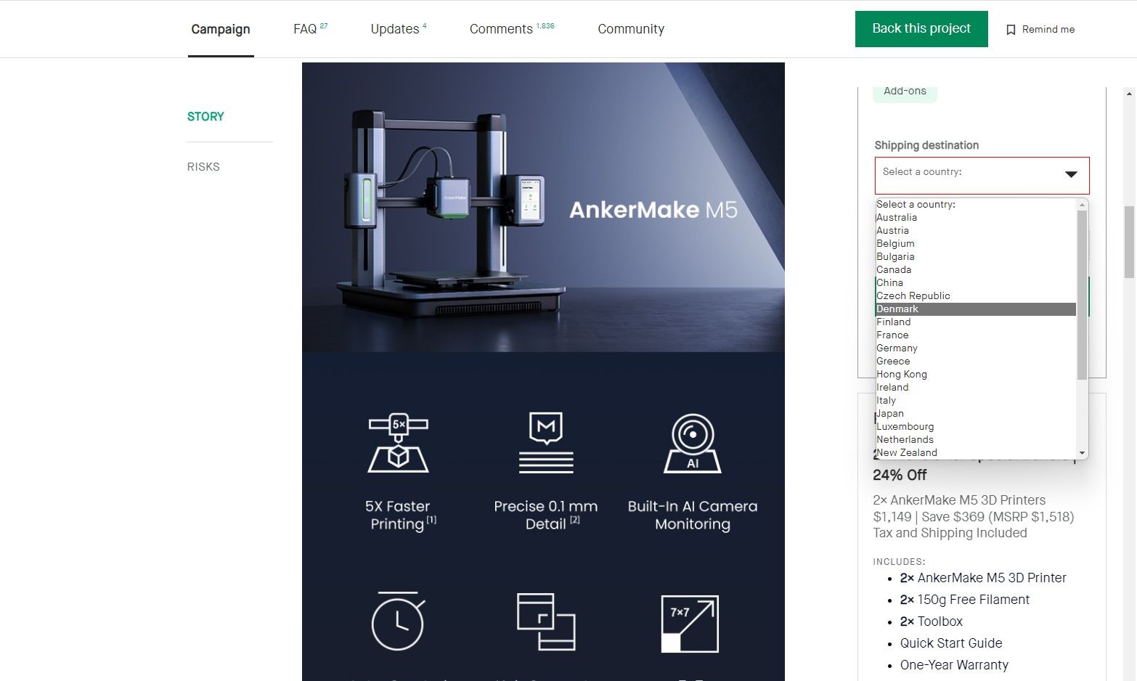The height and width of the screenshot is (681, 1137).
Task: Choose Japan from the country list
Action: 975,414
